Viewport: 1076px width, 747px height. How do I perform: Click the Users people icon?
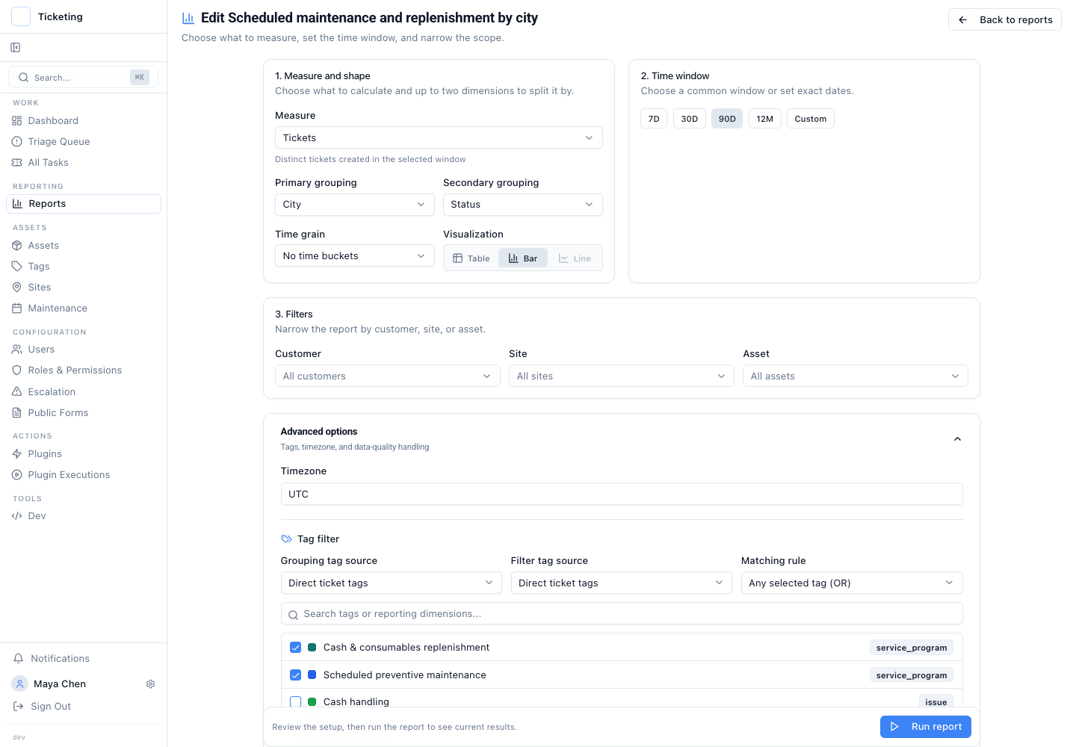[17, 350]
